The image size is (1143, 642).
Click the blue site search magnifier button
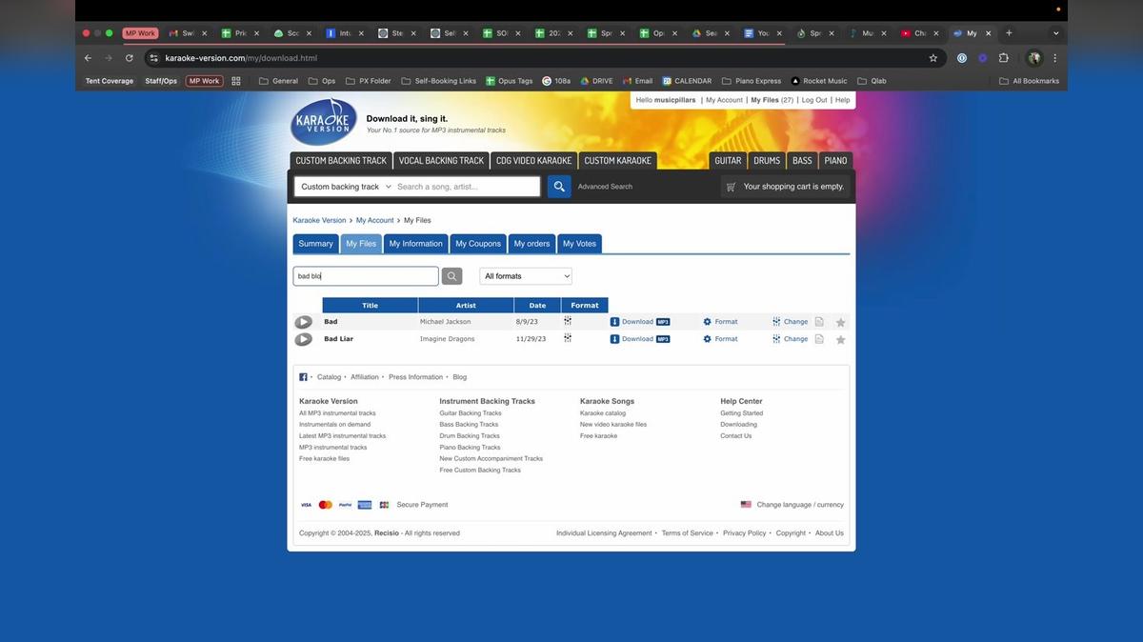(559, 187)
